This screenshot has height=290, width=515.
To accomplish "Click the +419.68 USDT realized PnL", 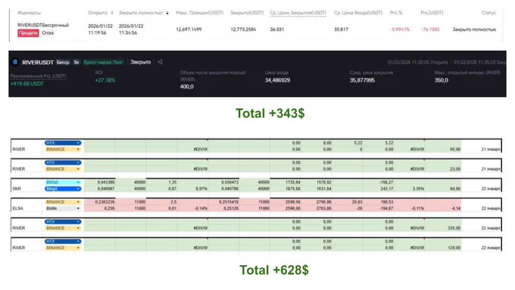I will (x=27, y=84).
